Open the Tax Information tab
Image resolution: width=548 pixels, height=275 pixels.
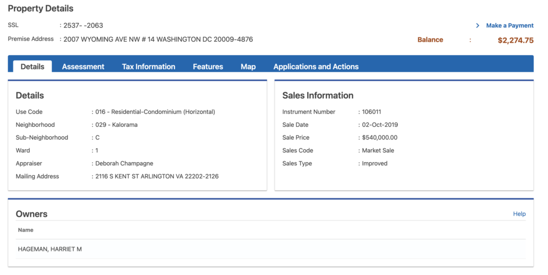pos(148,67)
